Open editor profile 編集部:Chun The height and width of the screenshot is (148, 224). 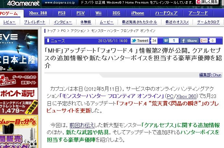click(x=210, y=75)
